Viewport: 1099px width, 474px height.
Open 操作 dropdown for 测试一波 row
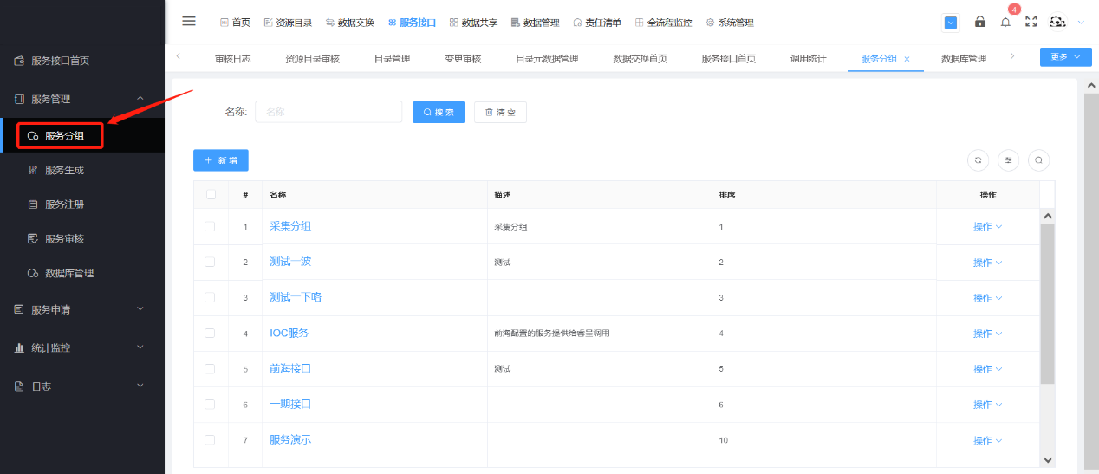987,263
